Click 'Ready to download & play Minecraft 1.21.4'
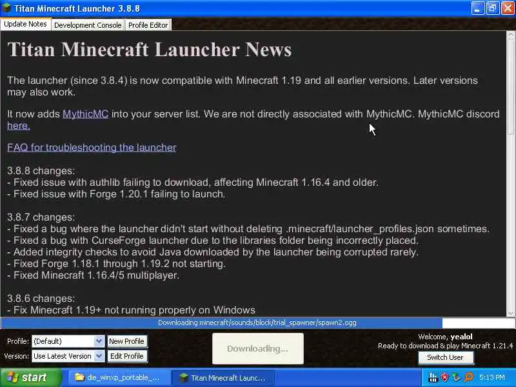516x387 pixels. pyautogui.click(x=445, y=346)
